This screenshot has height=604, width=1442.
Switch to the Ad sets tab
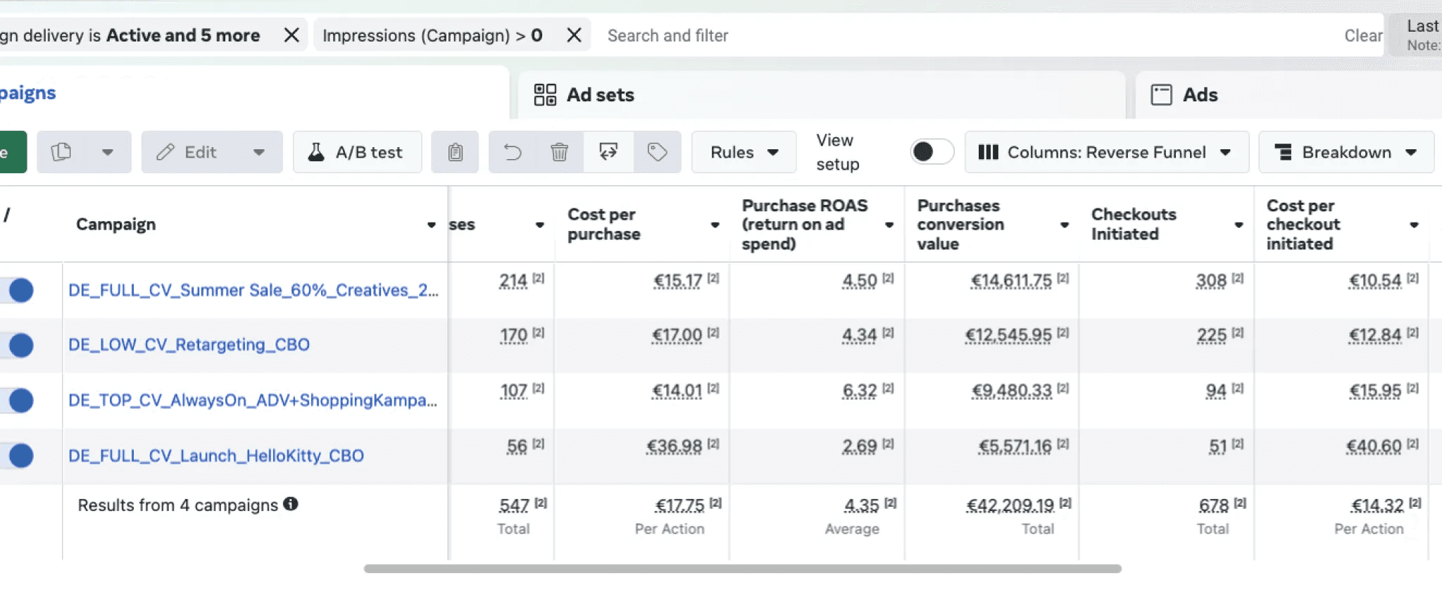(x=600, y=95)
